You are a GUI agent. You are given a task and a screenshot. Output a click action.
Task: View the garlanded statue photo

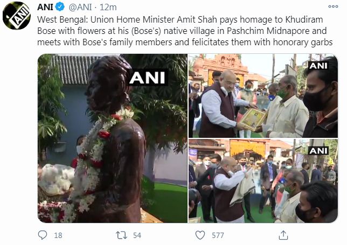click(x=113, y=138)
